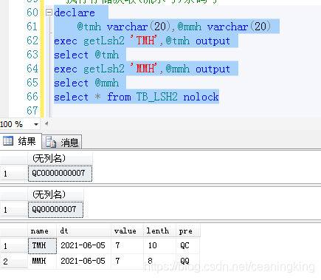Image resolution: width=321 pixels, height=280 pixels.
Task: Open the 100 % zoom dropdown
Action: (36, 124)
